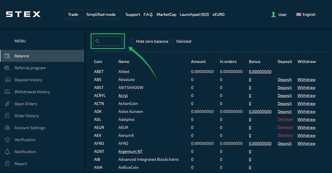Click Deposit link for ABS Absolute

285,79
